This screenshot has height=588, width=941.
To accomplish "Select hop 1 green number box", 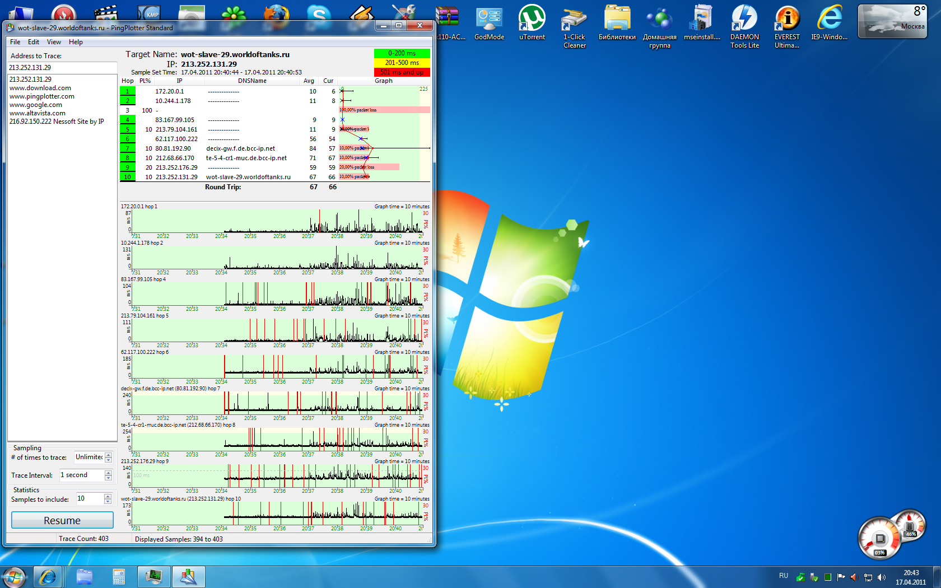I will (x=128, y=91).
